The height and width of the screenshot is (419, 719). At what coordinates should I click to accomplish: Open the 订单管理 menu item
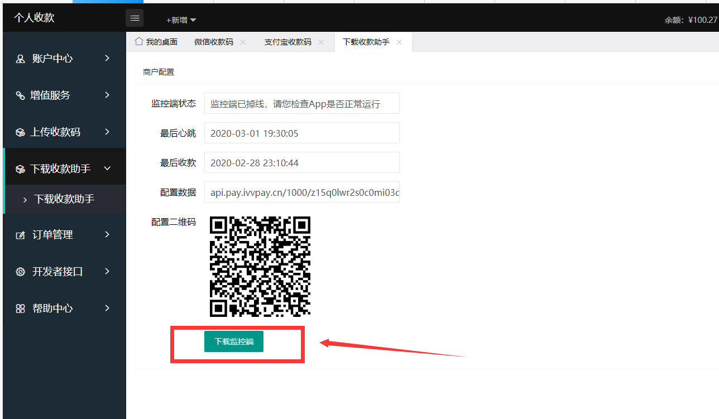point(65,235)
